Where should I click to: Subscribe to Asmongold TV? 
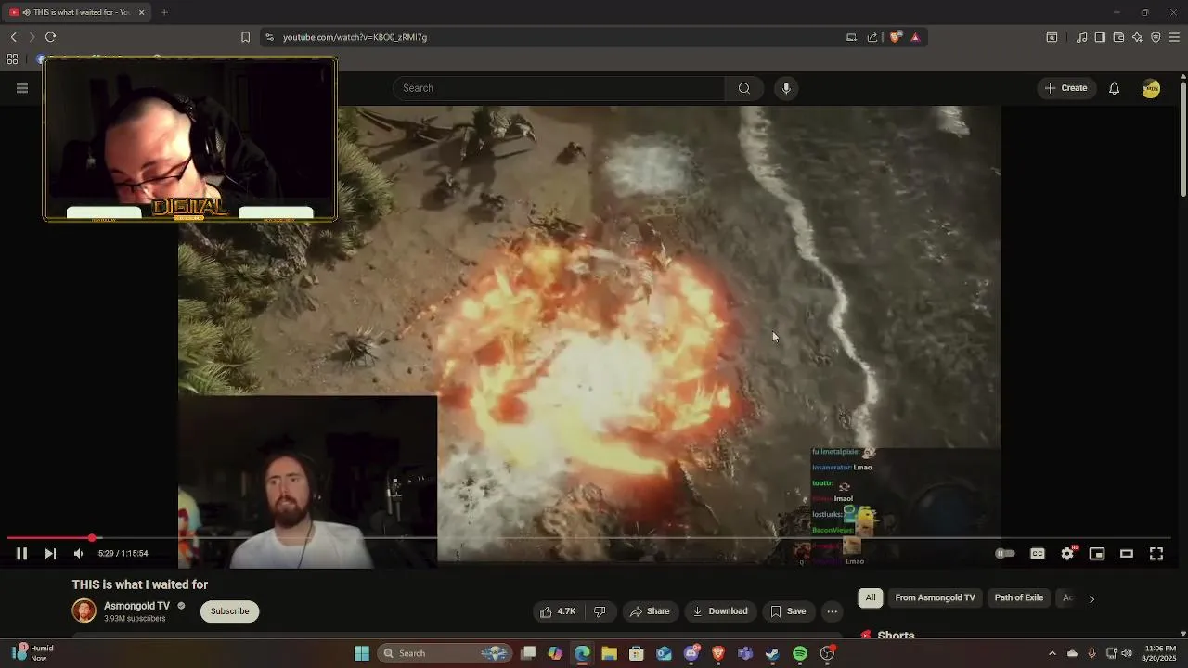coord(229,611)
